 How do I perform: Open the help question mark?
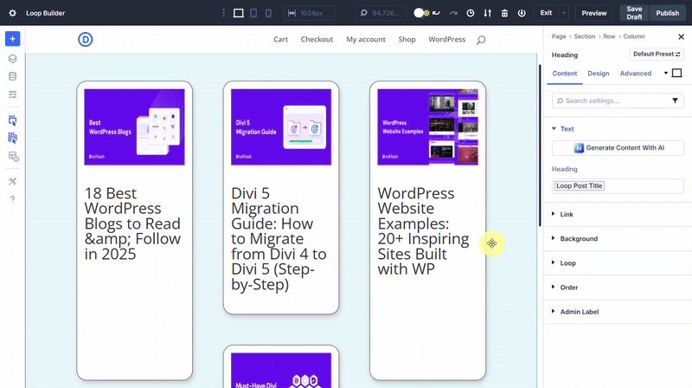pos(12,199)
